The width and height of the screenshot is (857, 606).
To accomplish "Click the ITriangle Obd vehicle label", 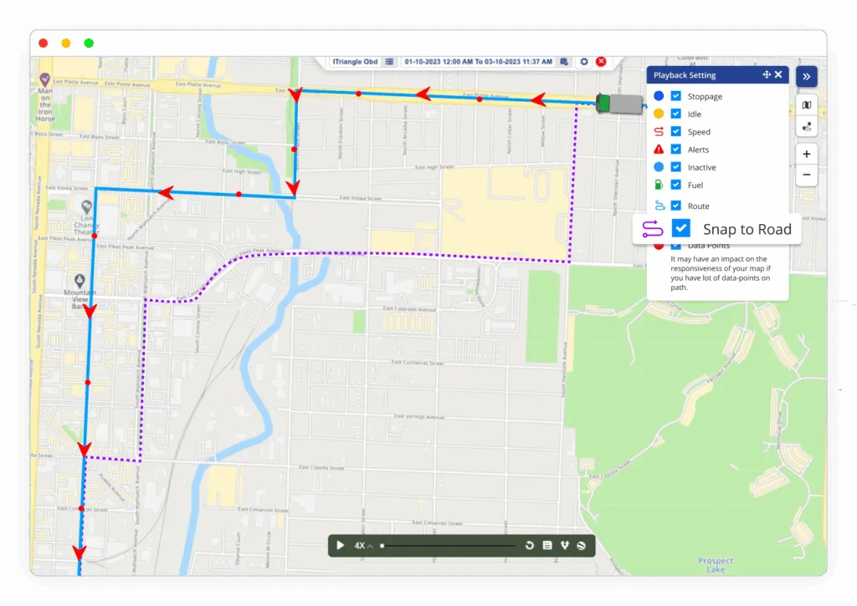I will click(x=355, y=62).
